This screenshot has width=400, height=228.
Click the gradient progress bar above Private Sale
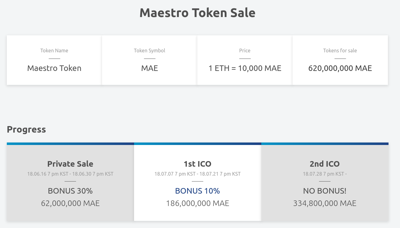70,144
